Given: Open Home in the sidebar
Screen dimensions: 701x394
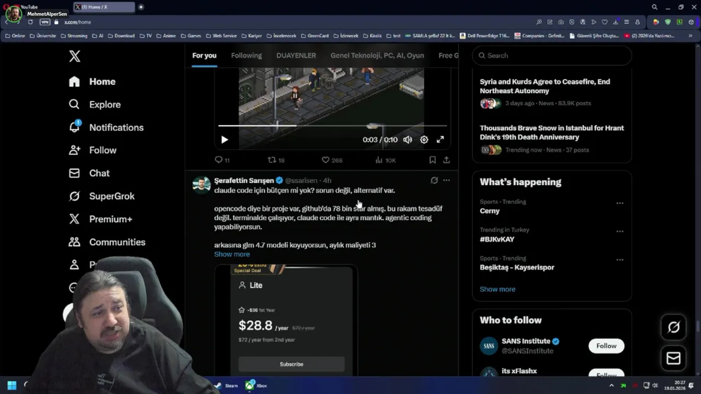Looking at the screenshot, I should 92,82.
